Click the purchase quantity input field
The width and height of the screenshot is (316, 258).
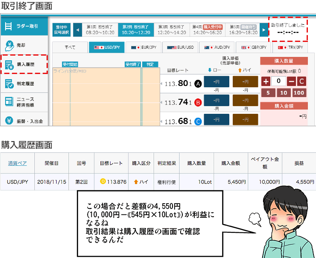(279, 81)
